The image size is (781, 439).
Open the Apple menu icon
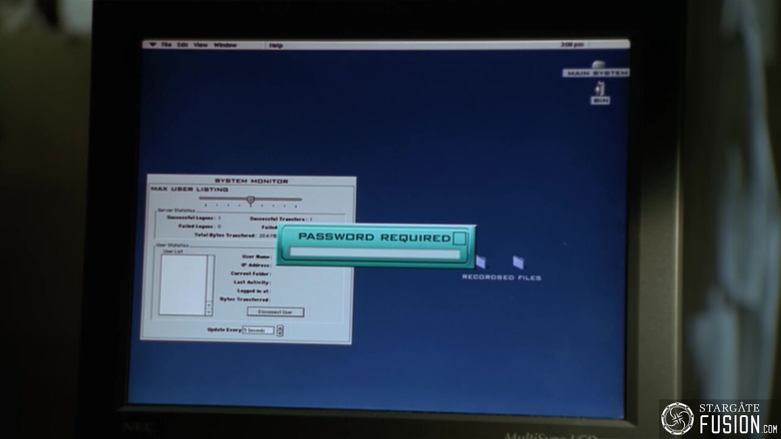click(152, 45)
